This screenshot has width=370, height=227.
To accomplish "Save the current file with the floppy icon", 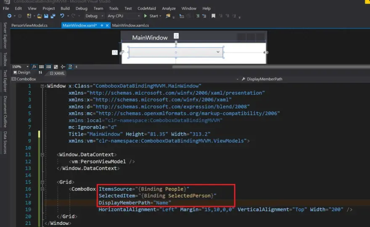I will pos(46,16).
